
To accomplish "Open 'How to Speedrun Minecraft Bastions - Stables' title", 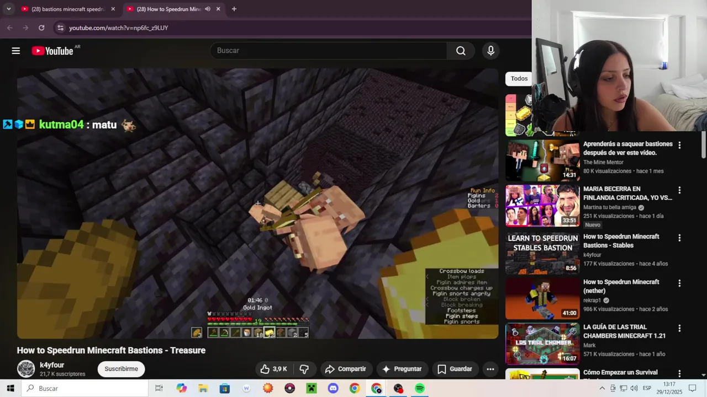I will pos(621,241).
